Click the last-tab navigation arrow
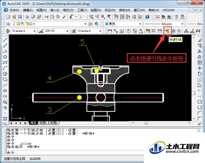 click(x=25, y=123)
